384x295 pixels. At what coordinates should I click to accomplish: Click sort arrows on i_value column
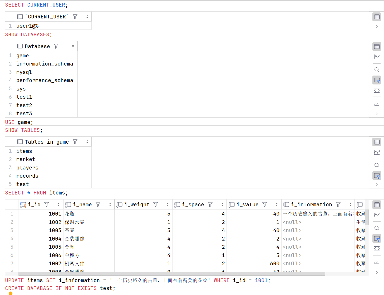(277, 204)
